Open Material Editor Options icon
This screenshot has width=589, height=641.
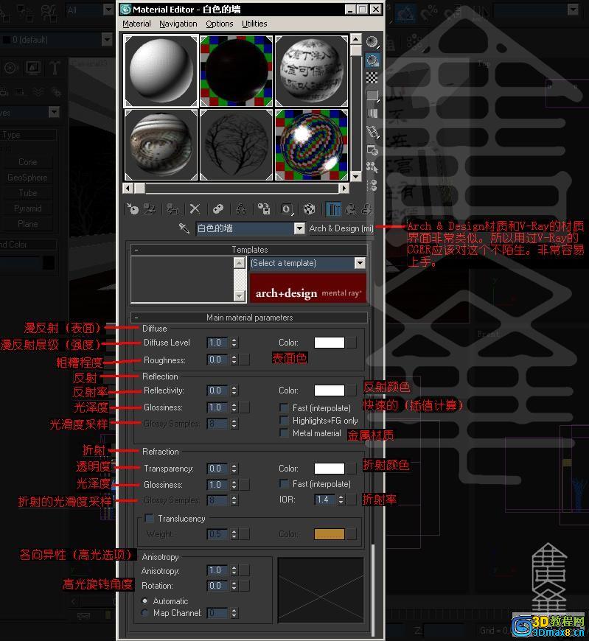tap(372, 150)
